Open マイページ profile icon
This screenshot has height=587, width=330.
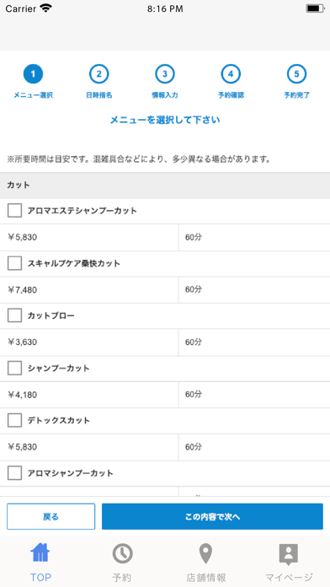[289, 554]
